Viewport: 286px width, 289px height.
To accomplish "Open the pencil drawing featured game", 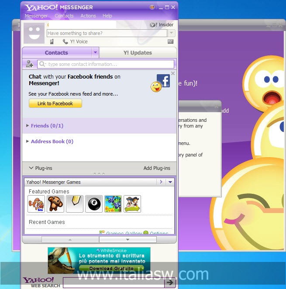I will [75, 204].
